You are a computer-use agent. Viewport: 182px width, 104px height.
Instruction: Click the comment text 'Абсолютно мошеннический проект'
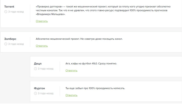tap(79, 39)
